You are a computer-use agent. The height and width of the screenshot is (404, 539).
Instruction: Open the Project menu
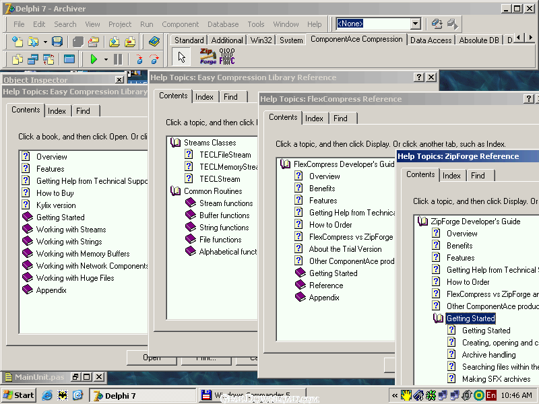[x=120, y=24]
